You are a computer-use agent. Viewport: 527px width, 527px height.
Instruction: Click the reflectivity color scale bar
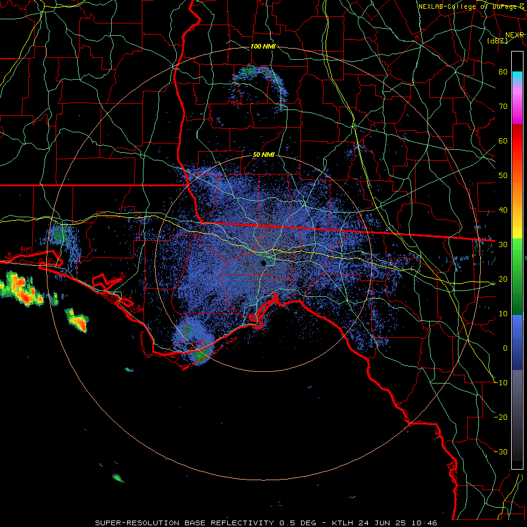coord(517,260)
